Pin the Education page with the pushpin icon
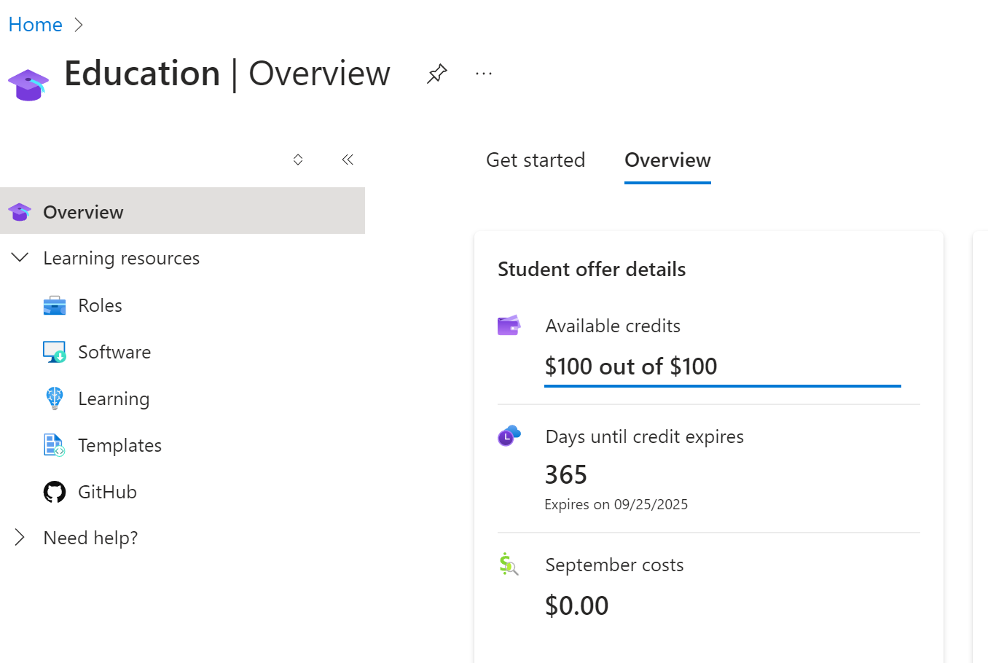988x663 pixels. (437, 74)
